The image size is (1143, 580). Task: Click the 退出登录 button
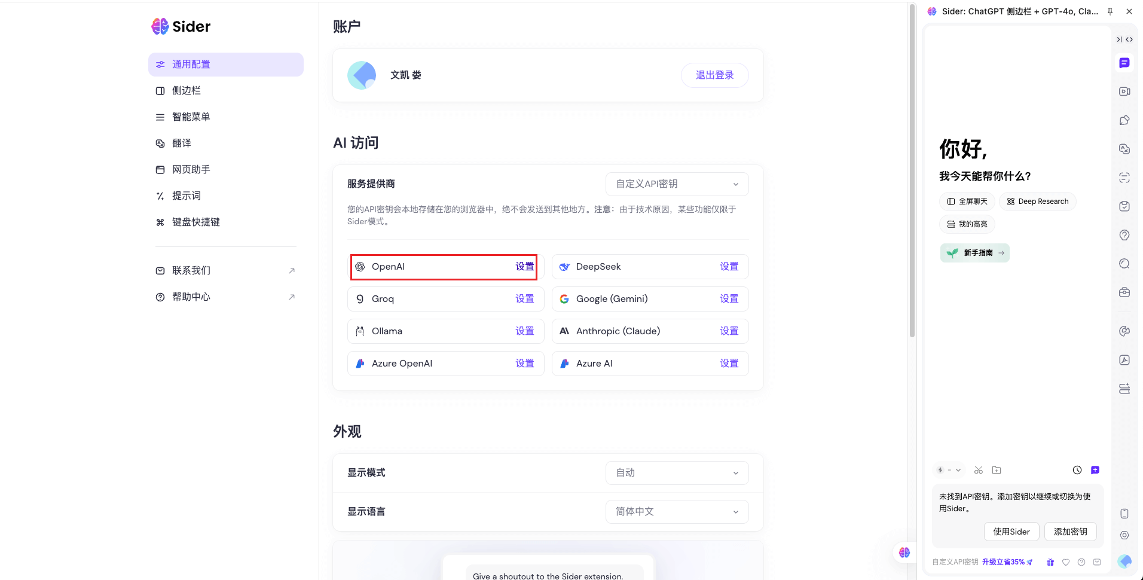click(714, 75)
